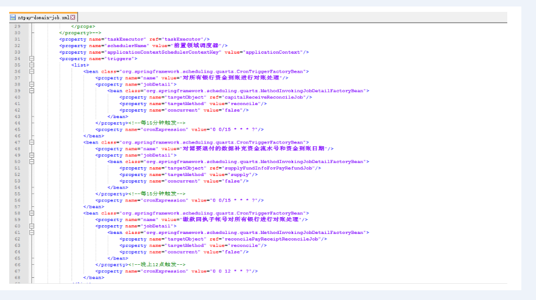Screen dimensions: 536x300
Task: Click line number 45 in the gutter
Action: [x=17, y=129]
